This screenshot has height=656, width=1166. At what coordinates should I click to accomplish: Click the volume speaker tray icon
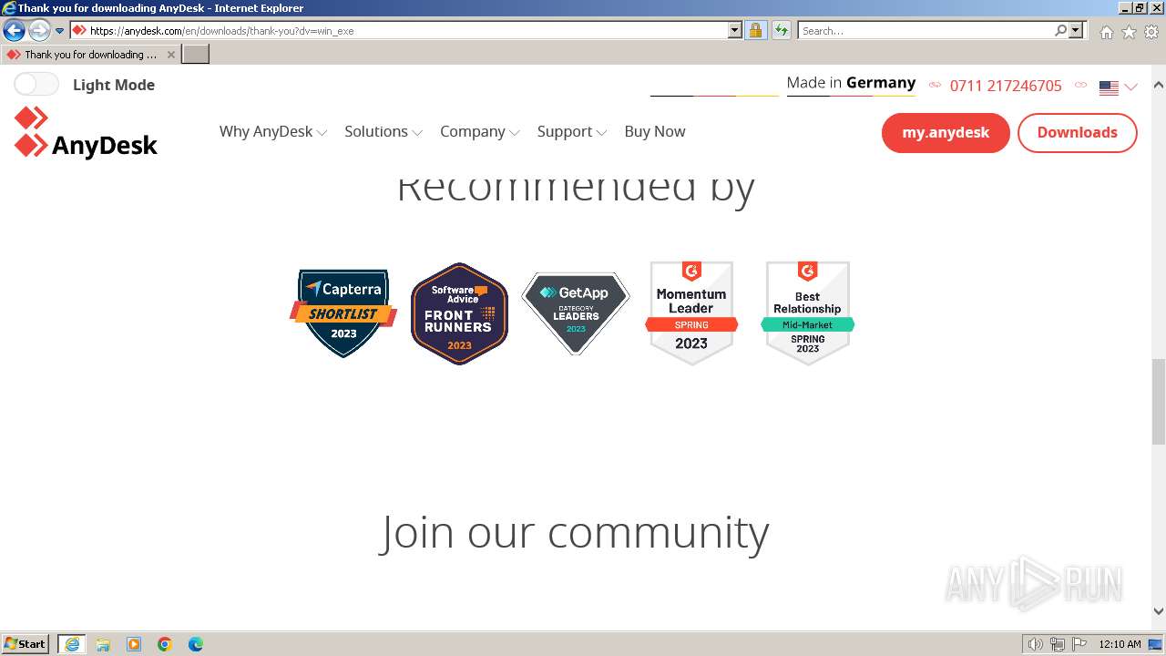[1036, 644]
